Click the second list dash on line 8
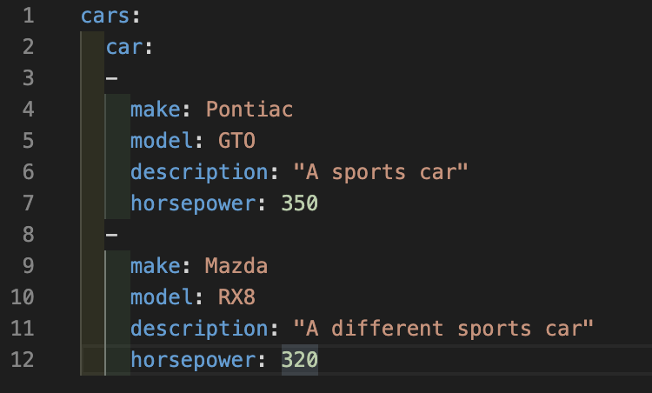 coord(112,235)
